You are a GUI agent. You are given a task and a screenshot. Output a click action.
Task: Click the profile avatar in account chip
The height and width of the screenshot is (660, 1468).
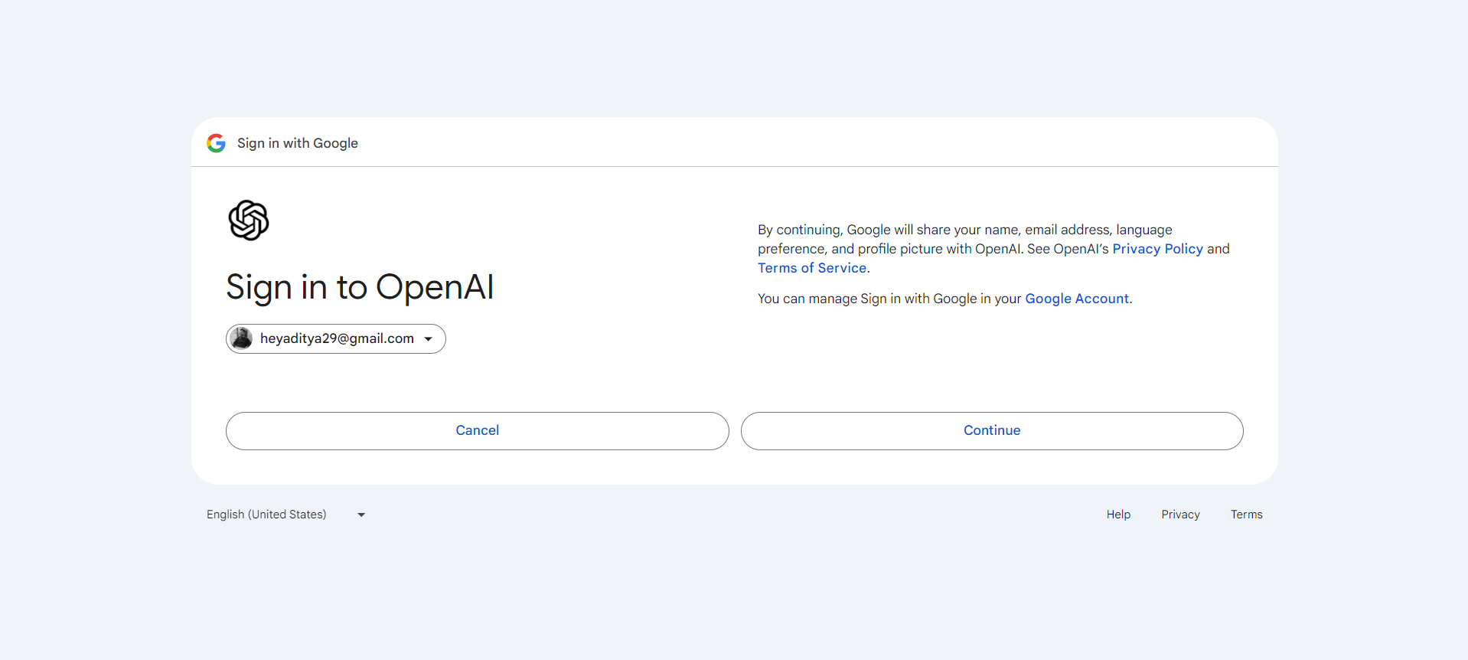coord(242,338)
